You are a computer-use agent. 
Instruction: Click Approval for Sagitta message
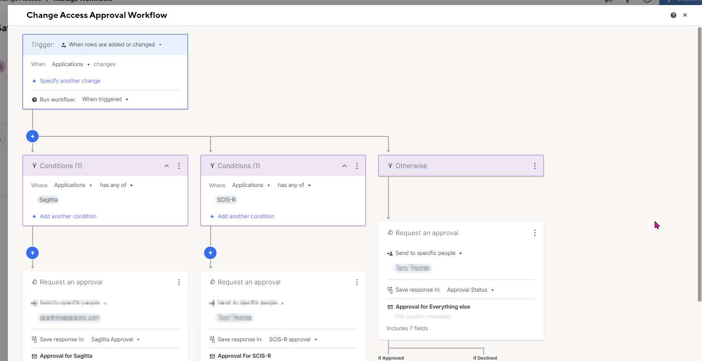pyautogui.click(x=66, y=356)
